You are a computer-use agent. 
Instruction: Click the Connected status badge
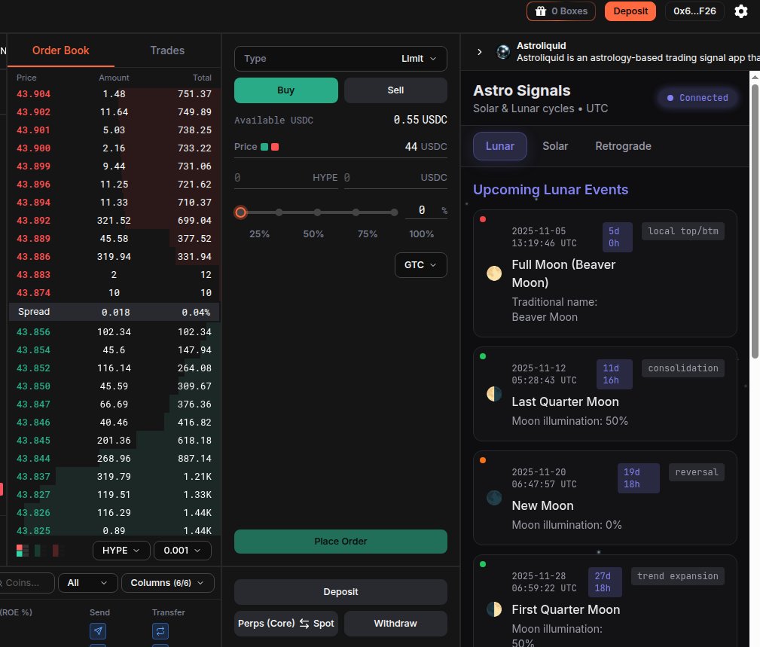697,98
